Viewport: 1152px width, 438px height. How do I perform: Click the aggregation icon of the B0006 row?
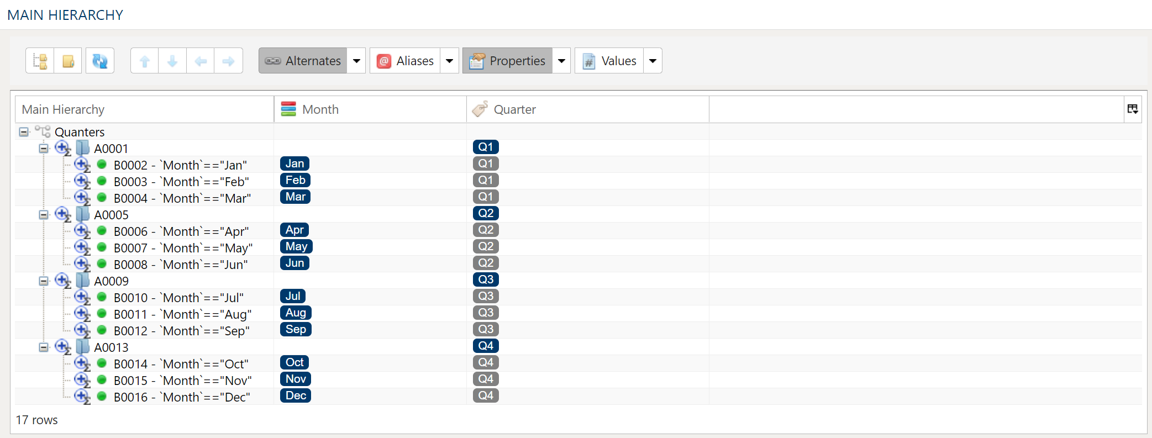click(x=82, y=231)
